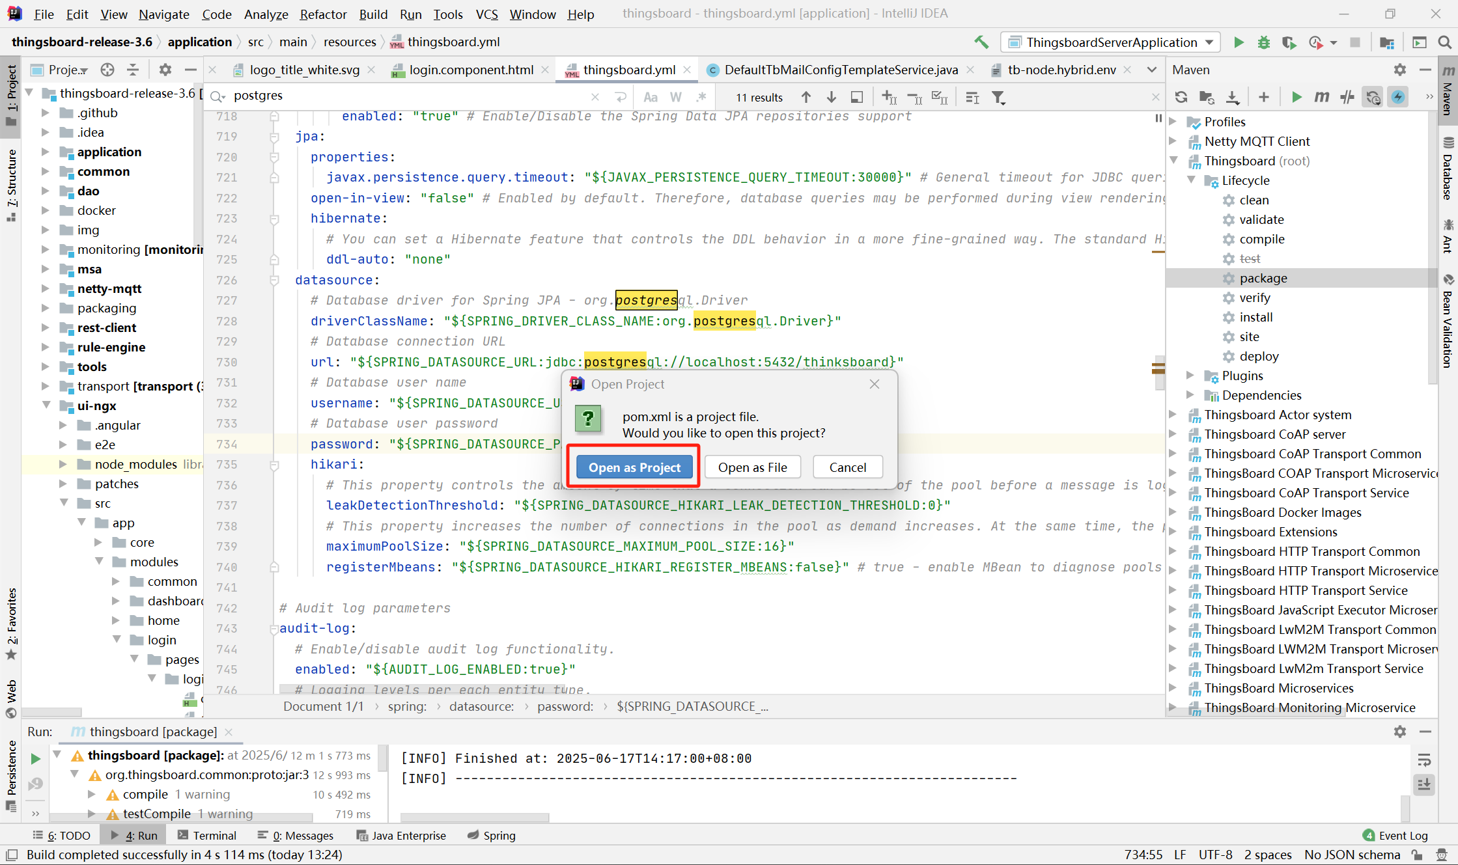
Task: Open Event Log tool window
Action: (1395, 836)
